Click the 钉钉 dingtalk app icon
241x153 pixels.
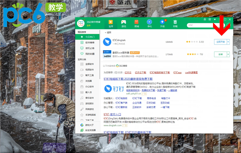107,42
